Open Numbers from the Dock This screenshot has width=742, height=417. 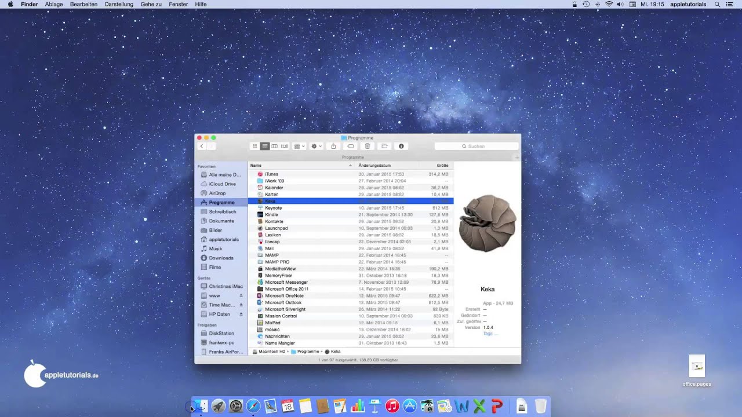[358, 406]
